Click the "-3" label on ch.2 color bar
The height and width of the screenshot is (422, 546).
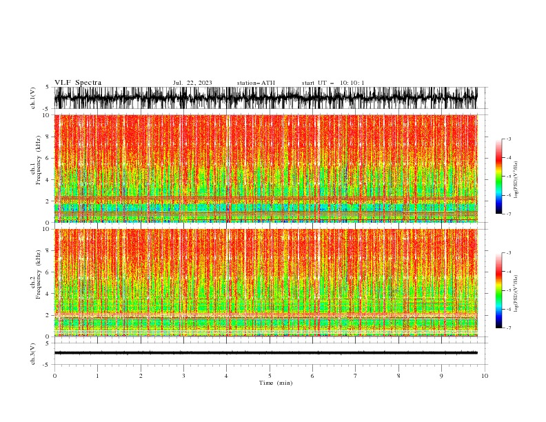(508, 253)
